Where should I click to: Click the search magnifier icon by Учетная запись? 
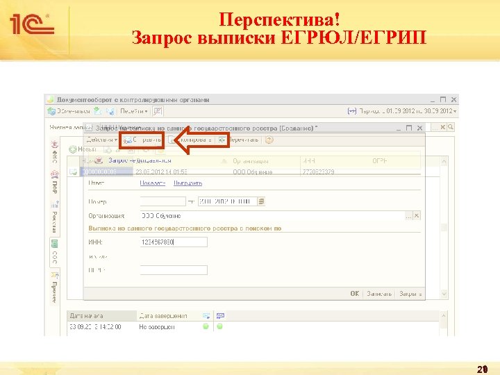pos(451,127)
